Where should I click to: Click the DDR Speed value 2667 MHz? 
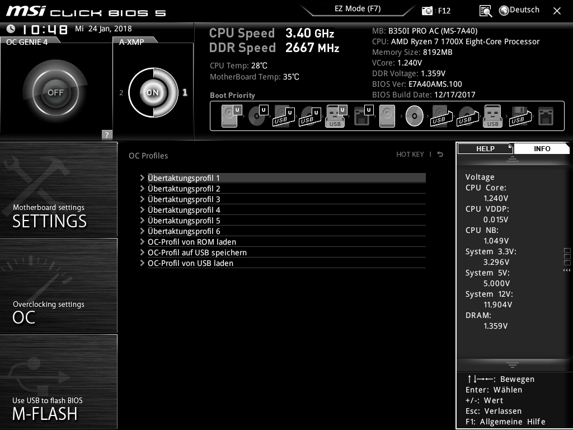point(312,48)
